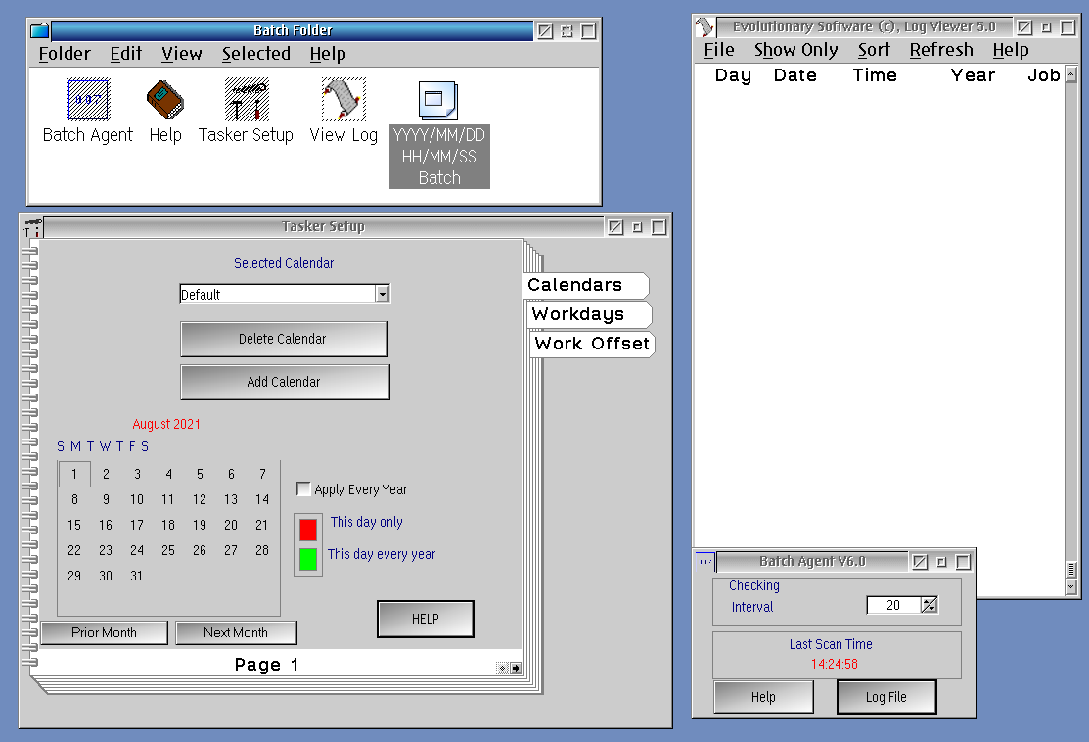Open the Batch Agent icon
Viewport: 1089px width, 742px height.
point(88,101)
